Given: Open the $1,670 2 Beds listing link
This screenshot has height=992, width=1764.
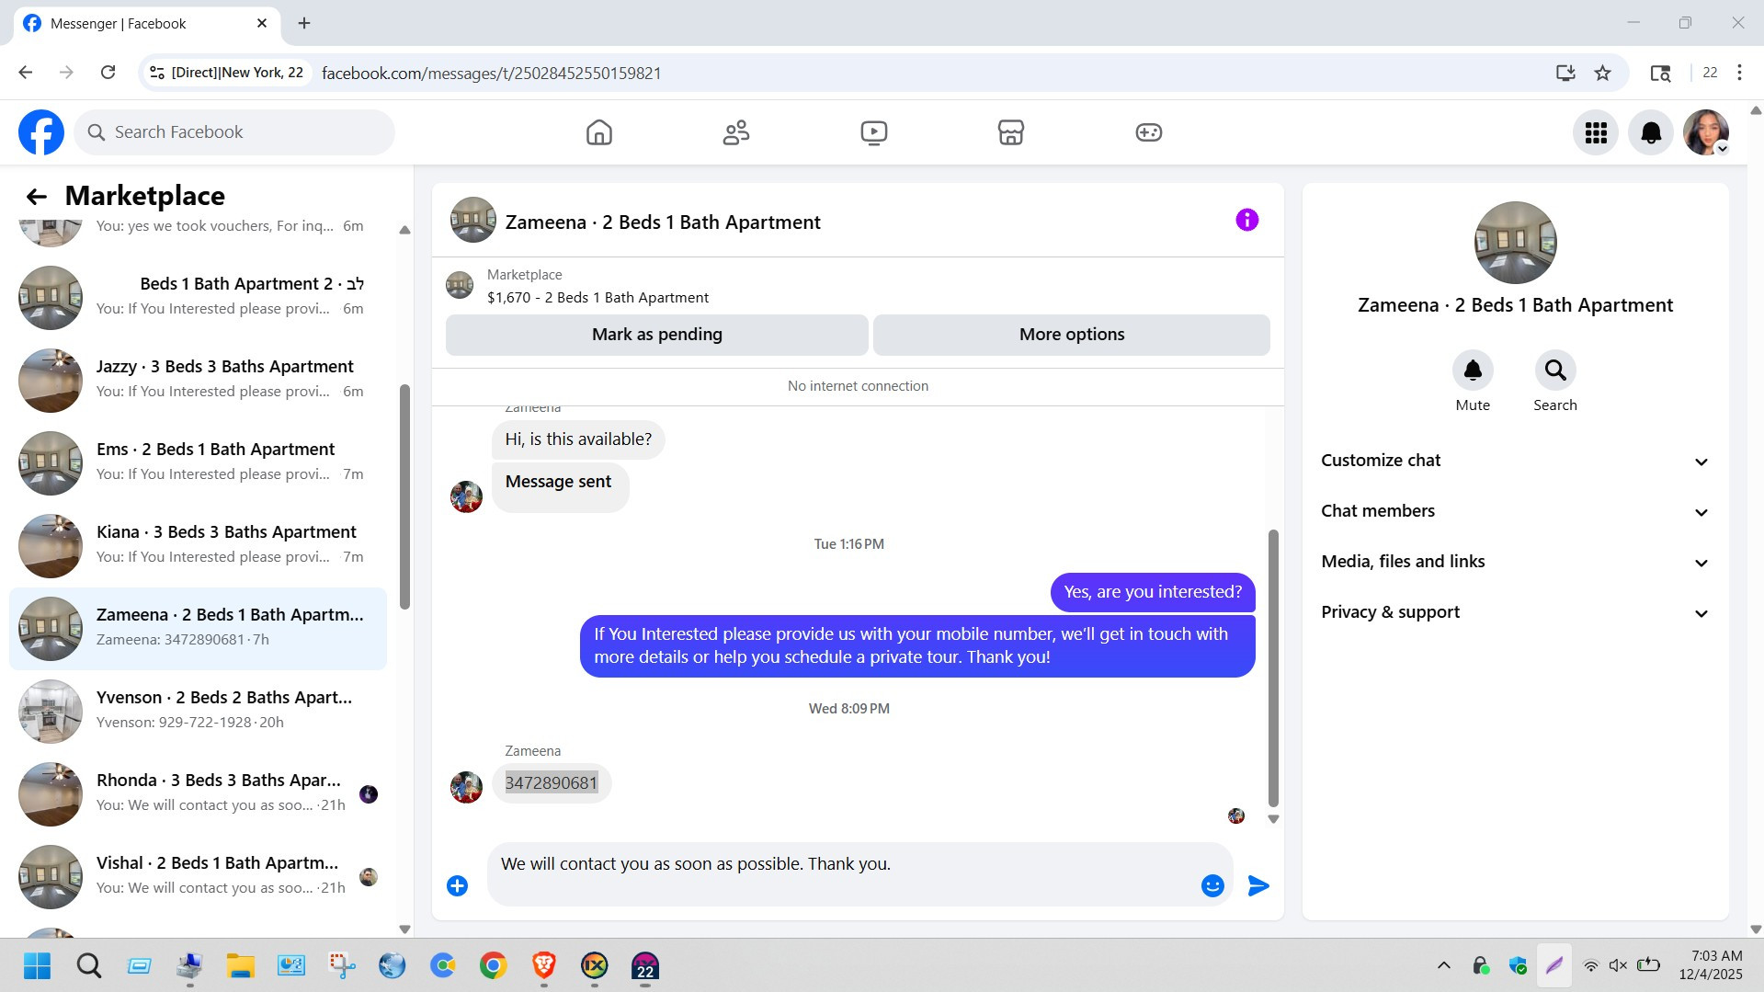Looking at the screenshot, I should (597, 298).
